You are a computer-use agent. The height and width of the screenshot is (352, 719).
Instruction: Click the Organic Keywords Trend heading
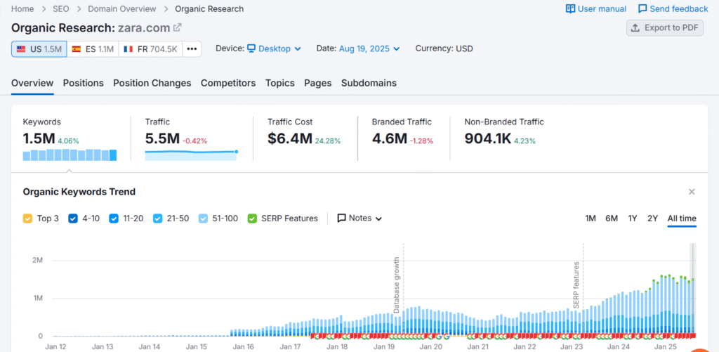[x=79, y=192]
